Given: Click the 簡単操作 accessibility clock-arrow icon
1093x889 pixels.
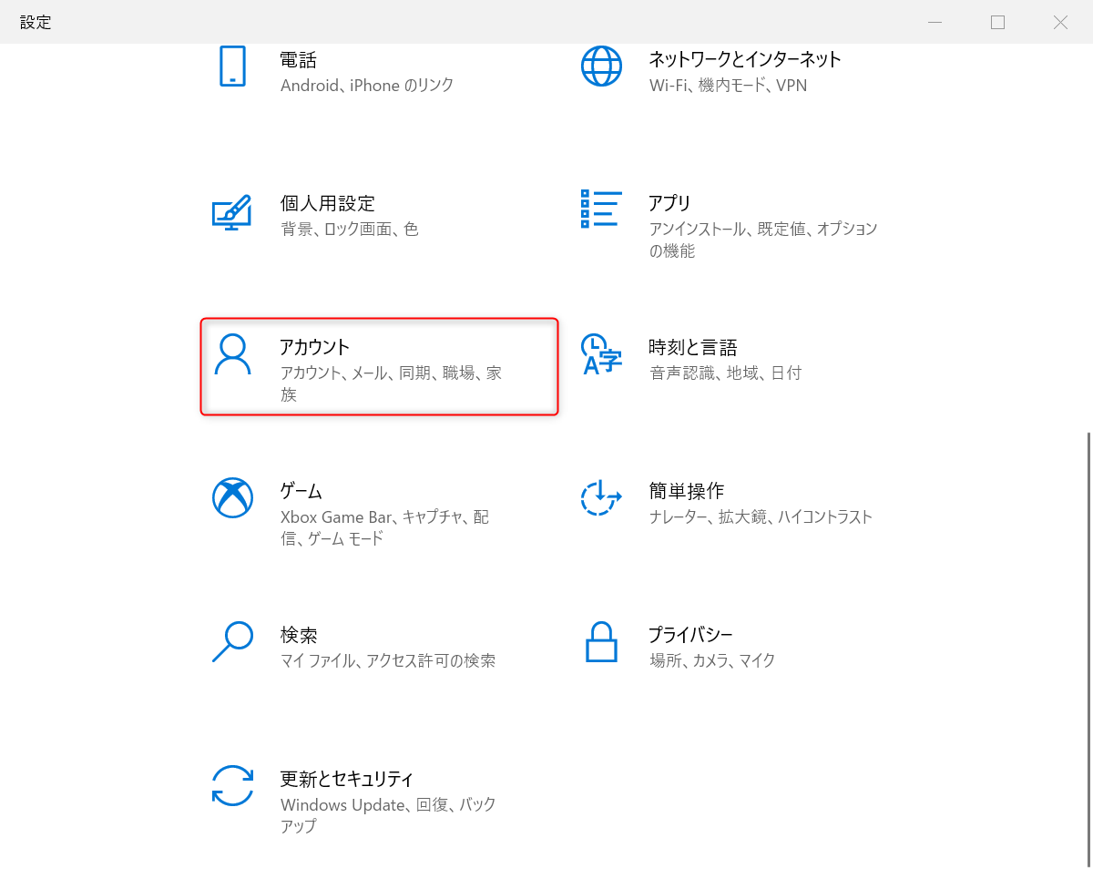Looking at the screenshot, I should click(x=602, y=497).
